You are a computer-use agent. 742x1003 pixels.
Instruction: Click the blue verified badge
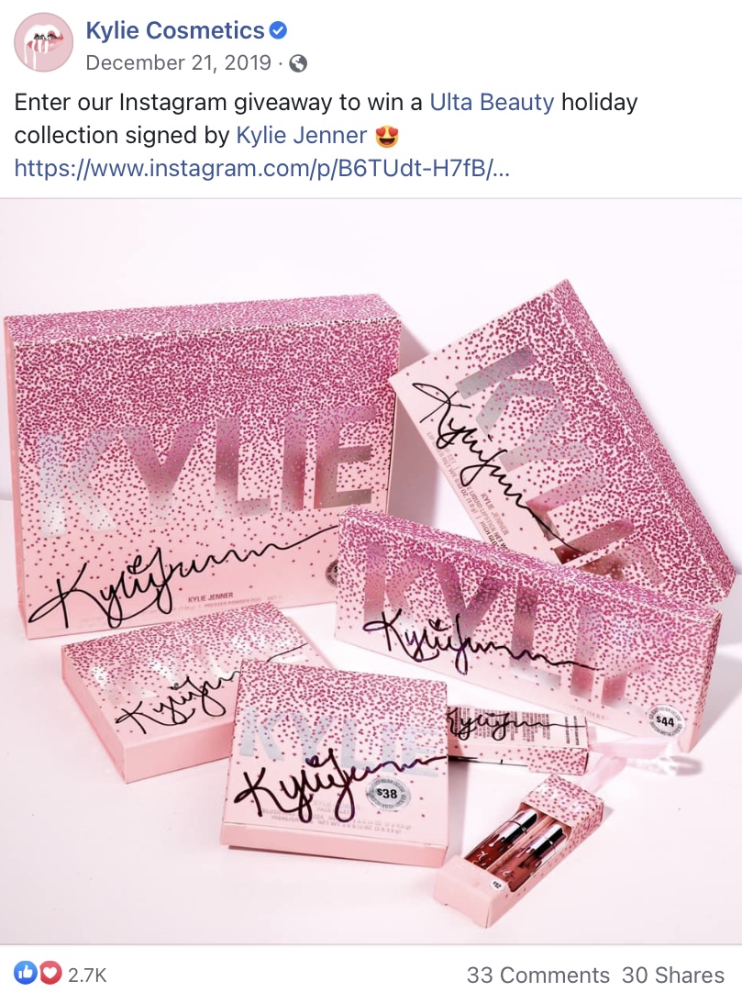pyautogui.click(x=278, y=30)
